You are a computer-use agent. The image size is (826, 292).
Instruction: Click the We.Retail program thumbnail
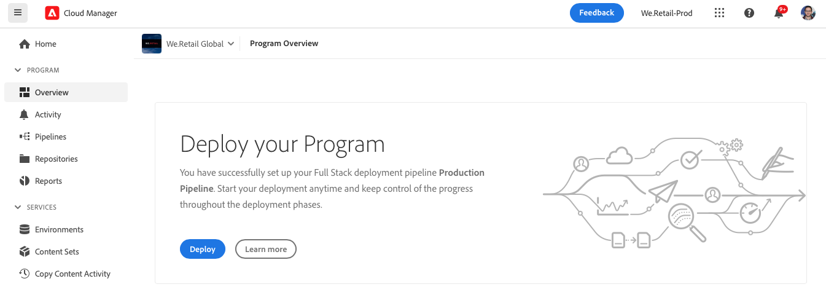(152, 44)
